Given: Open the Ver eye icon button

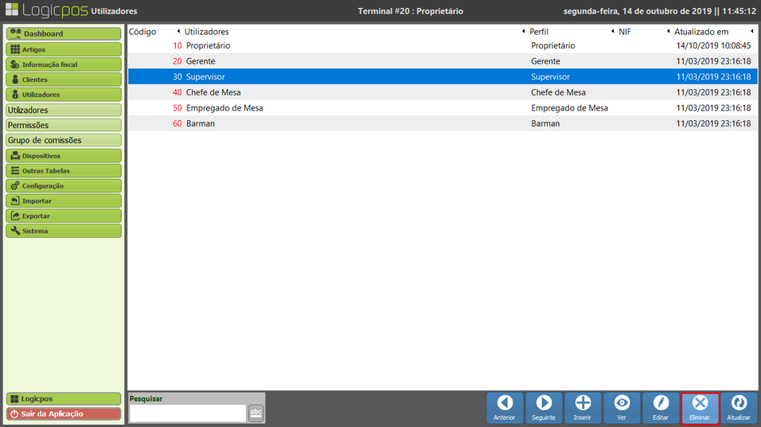Looking at the screenshot, I should (622, 408).
